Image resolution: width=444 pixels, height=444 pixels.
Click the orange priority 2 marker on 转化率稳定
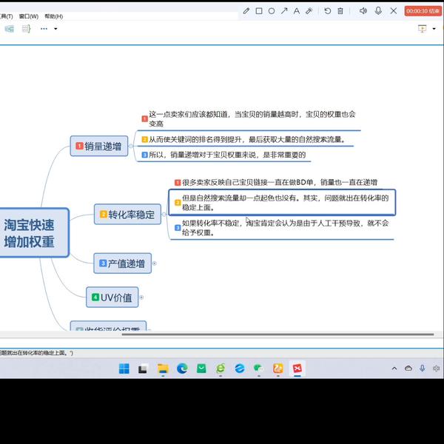pyautogui.click(x=104, y=214)
